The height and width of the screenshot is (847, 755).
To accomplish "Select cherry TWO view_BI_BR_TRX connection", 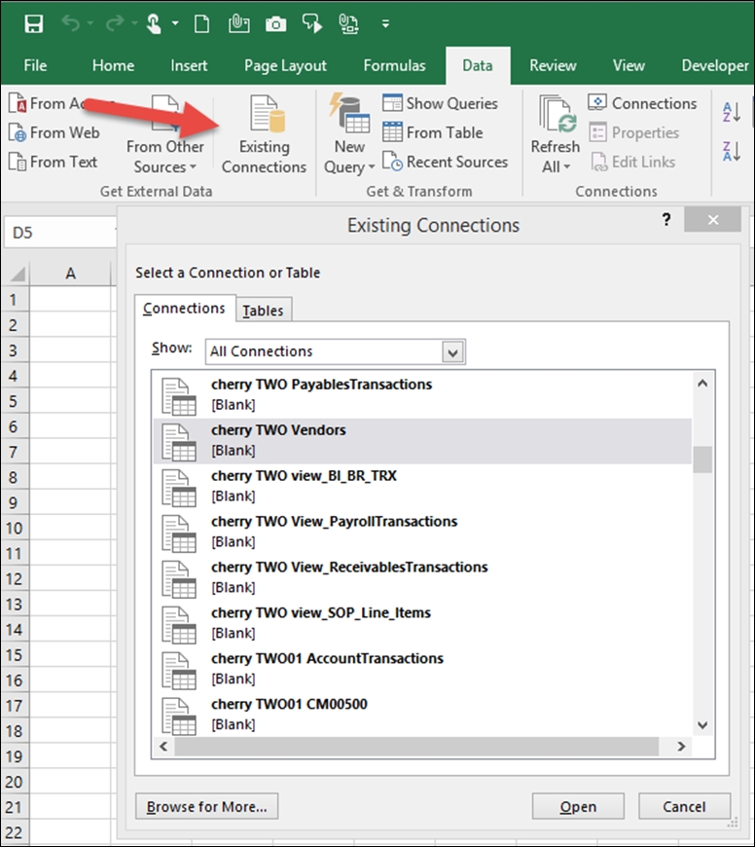I will (x=422, y=486).
